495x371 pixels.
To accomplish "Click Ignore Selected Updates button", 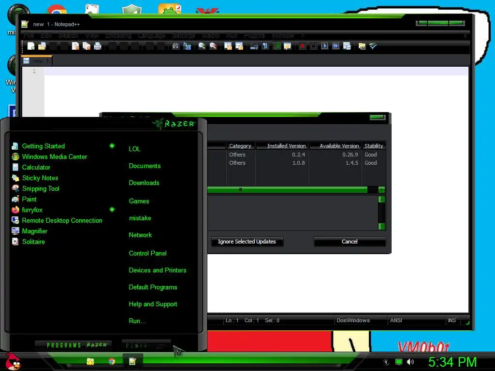I will click(247, 242).
